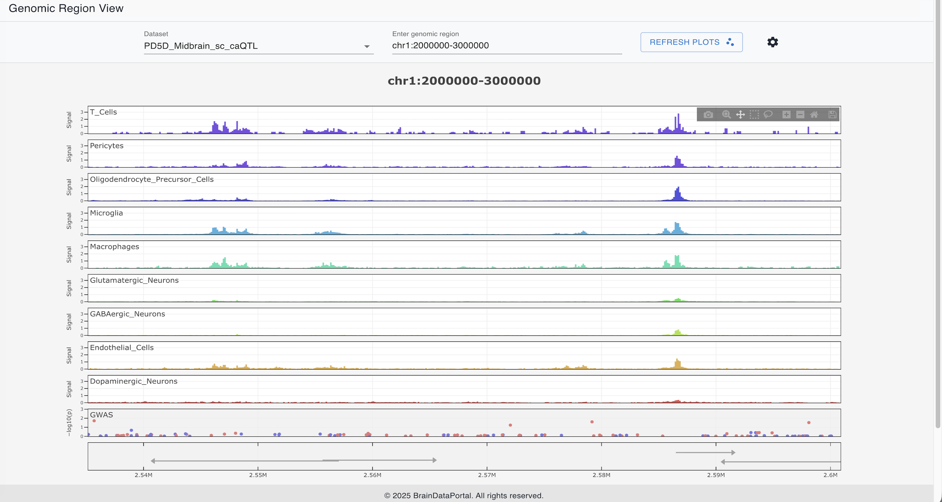Viewport: 942px width, 502px height.
Task: Click the Zoom in plus icon
Action: pyautogui.click(x=786, y=115)
